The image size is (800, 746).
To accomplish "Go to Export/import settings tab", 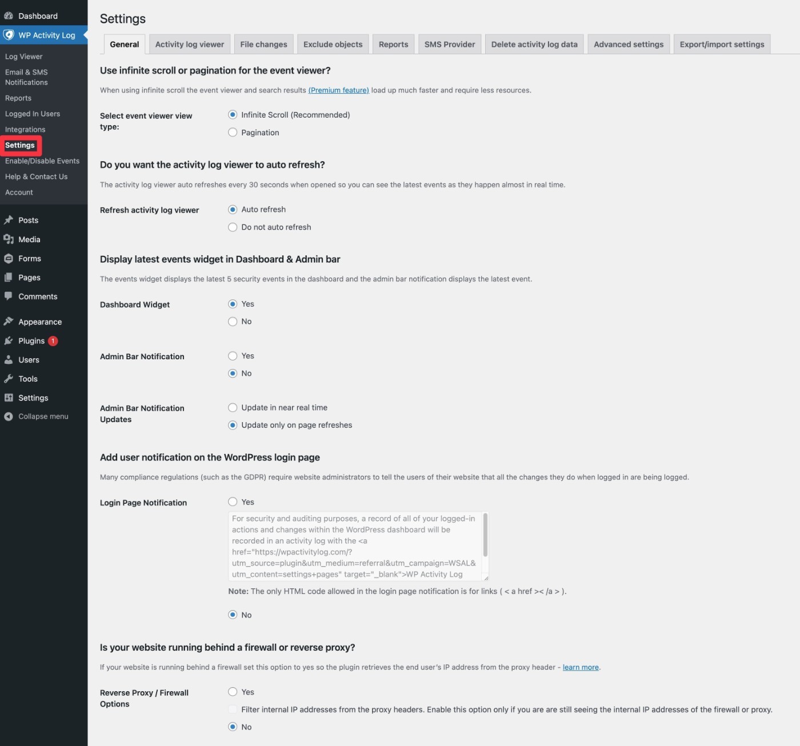I will point(722,45).
